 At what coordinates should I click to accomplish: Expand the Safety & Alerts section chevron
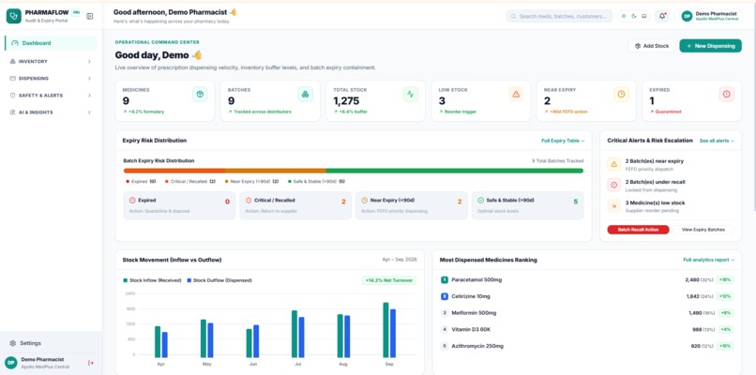[x=89, y=96]
